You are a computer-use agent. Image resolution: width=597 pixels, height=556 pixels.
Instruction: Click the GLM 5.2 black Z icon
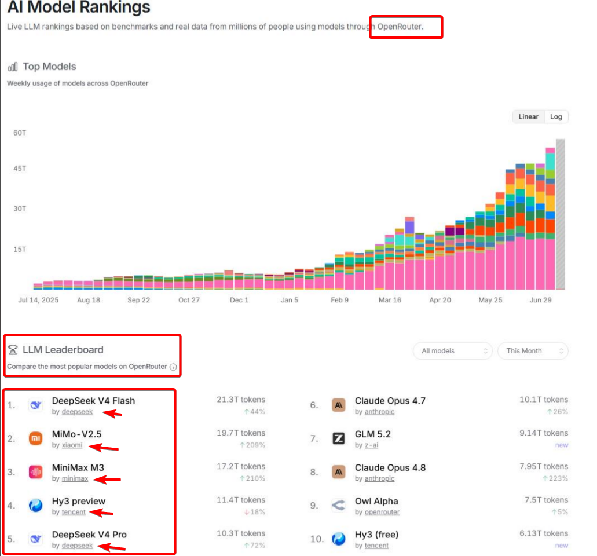click(339, 438)
